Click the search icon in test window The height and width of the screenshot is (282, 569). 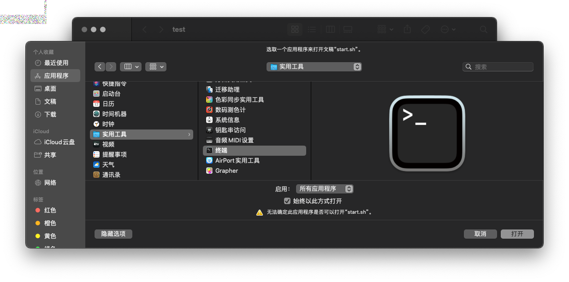click(x=484, y=29)
